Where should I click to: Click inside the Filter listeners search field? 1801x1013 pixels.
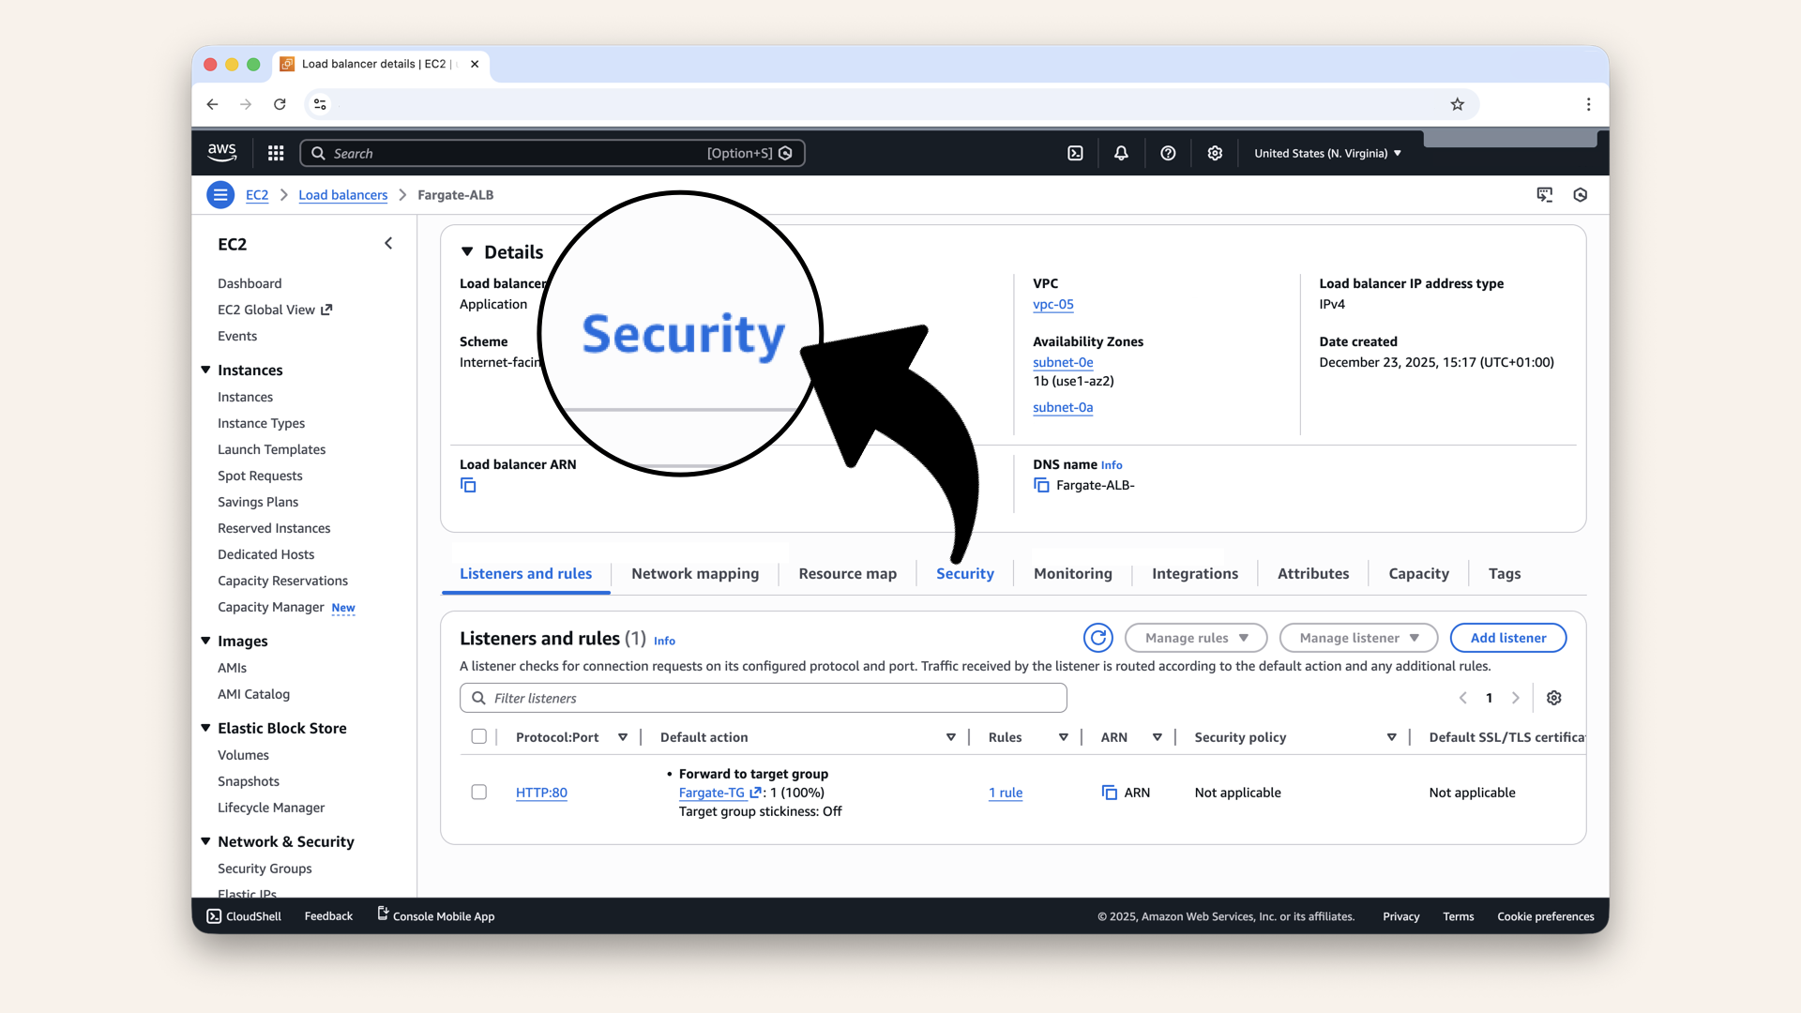[x=763, y=698]
